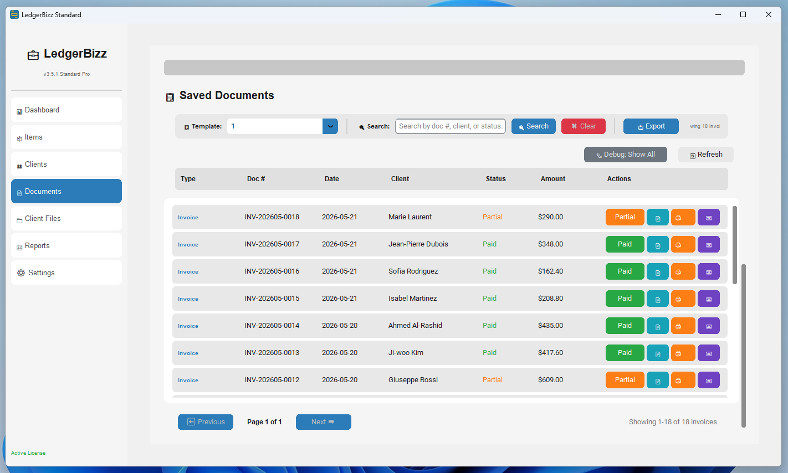Click the Active License status text
788x473 pixels.
[x=28, y=453]
